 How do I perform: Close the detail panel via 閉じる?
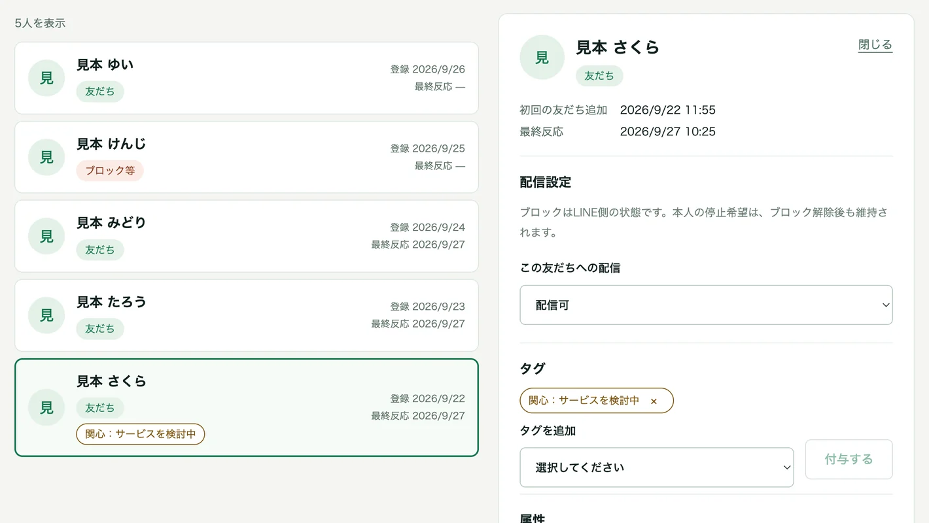tap(875, 45)
